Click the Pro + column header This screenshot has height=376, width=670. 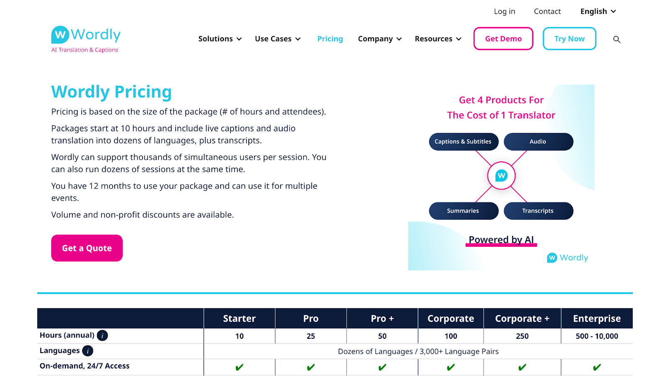pyautogui.click(x=382, y=318)
